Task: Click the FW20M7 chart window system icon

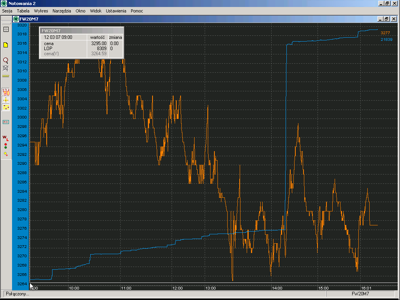Action: coord(16,19)
